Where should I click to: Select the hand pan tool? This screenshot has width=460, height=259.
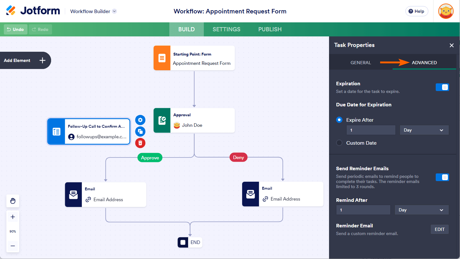coord(13,201)
